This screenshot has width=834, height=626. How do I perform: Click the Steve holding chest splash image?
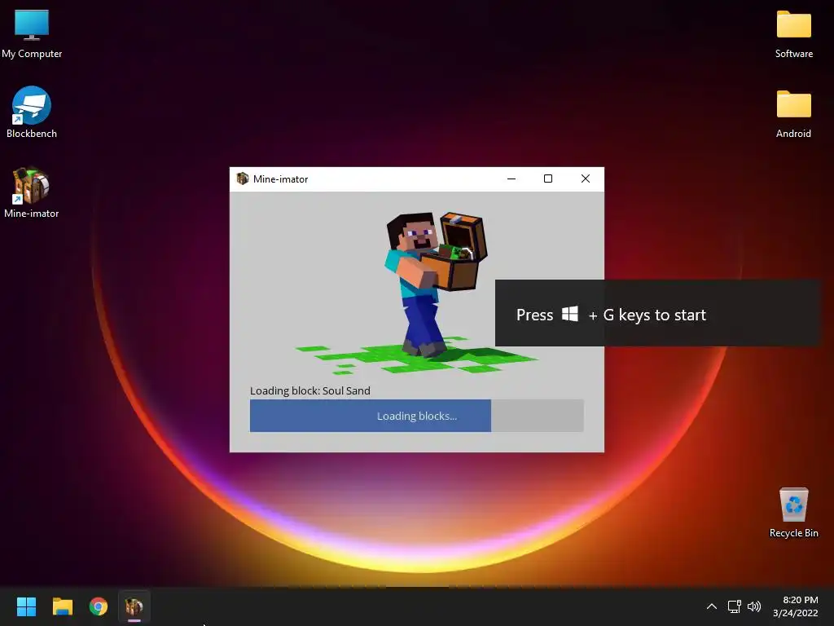(x=418, y=292)
